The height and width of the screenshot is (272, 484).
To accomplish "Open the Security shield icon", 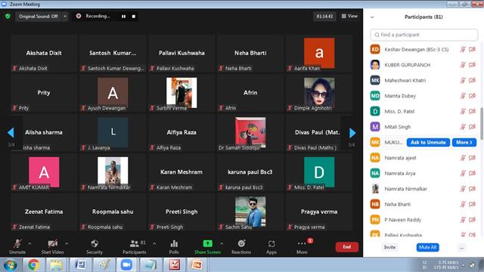I will (x=95, y=243).
